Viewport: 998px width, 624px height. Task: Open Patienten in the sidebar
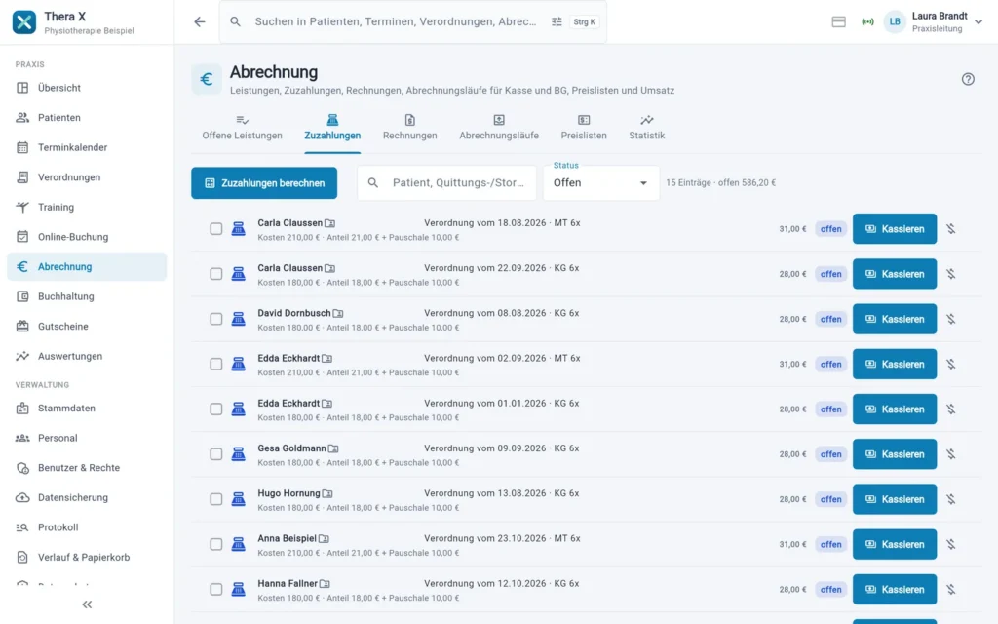click(x=87, y=117)
